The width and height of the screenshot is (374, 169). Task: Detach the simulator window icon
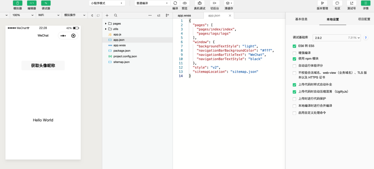click(98, 15)
